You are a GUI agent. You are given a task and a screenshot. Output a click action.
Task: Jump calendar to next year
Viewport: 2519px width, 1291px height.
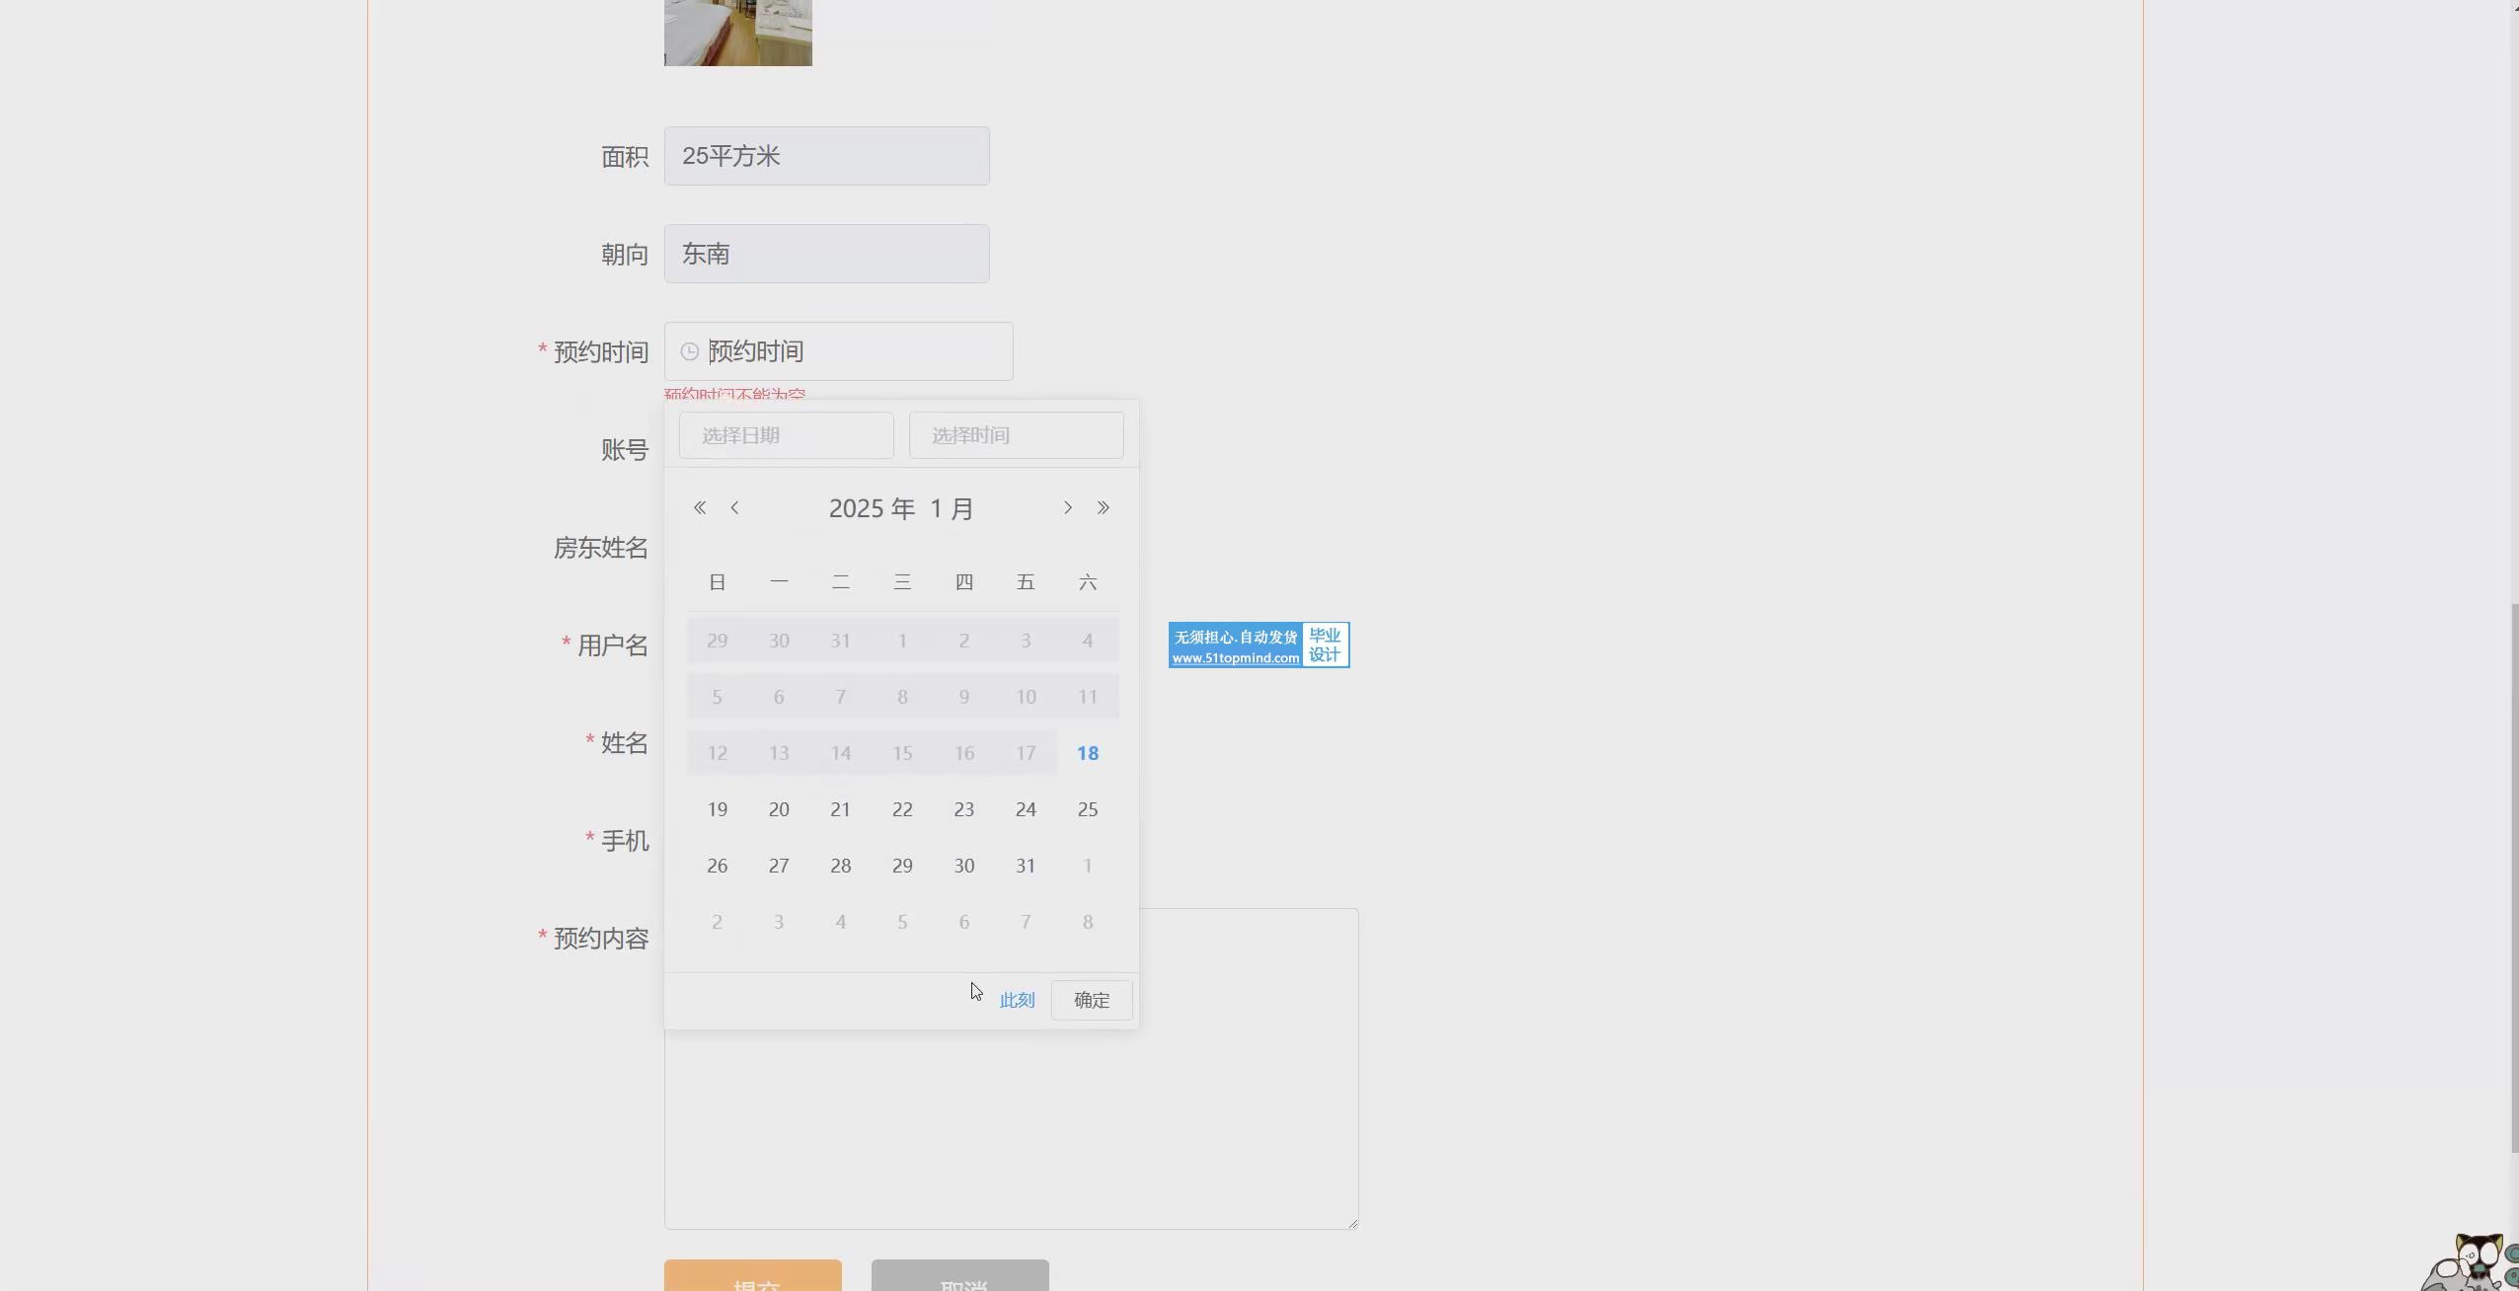click(x=1104, y=507)
